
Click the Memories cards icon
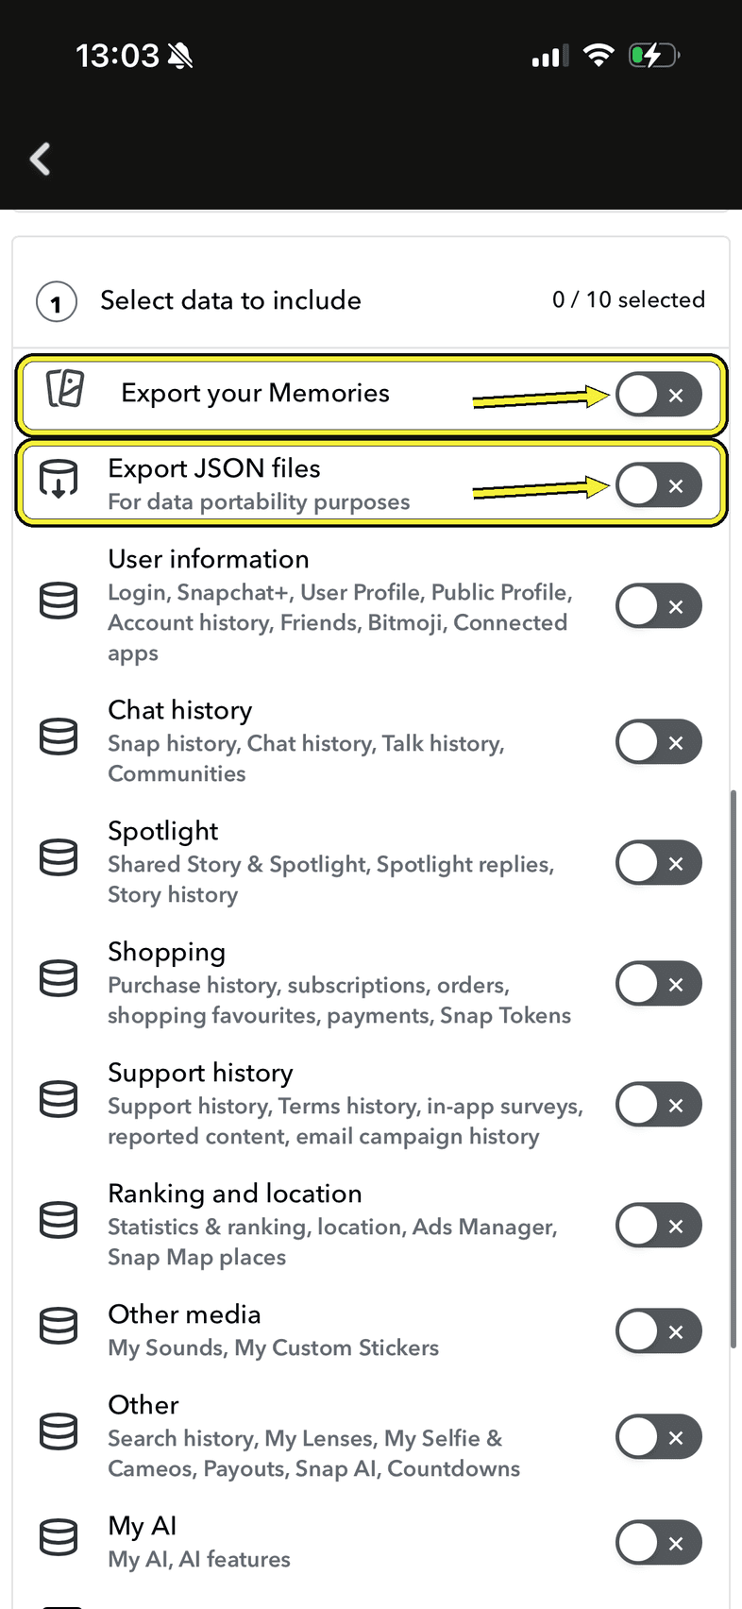[65, 388]
